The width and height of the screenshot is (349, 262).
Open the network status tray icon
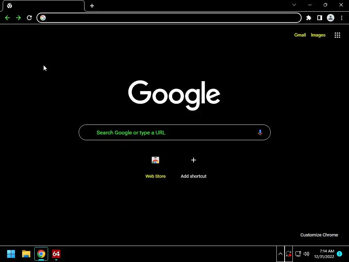point(298,254)
